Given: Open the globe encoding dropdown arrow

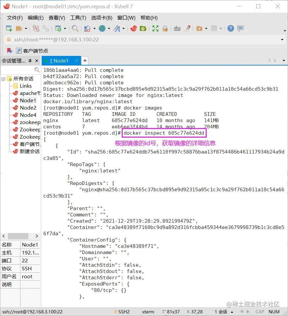Looking at the screenshot, I should (x=109, y=28).
